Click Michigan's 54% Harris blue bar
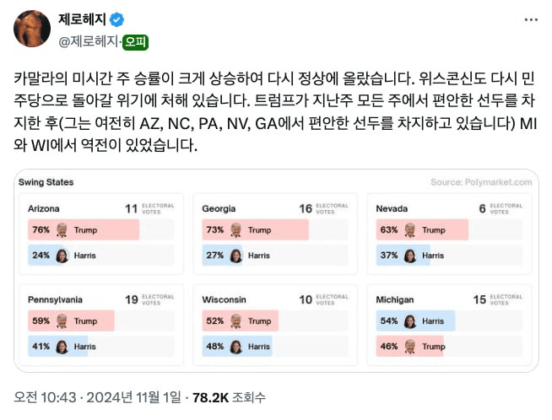This screenshot has width=552, height=420. click(415, 320)
